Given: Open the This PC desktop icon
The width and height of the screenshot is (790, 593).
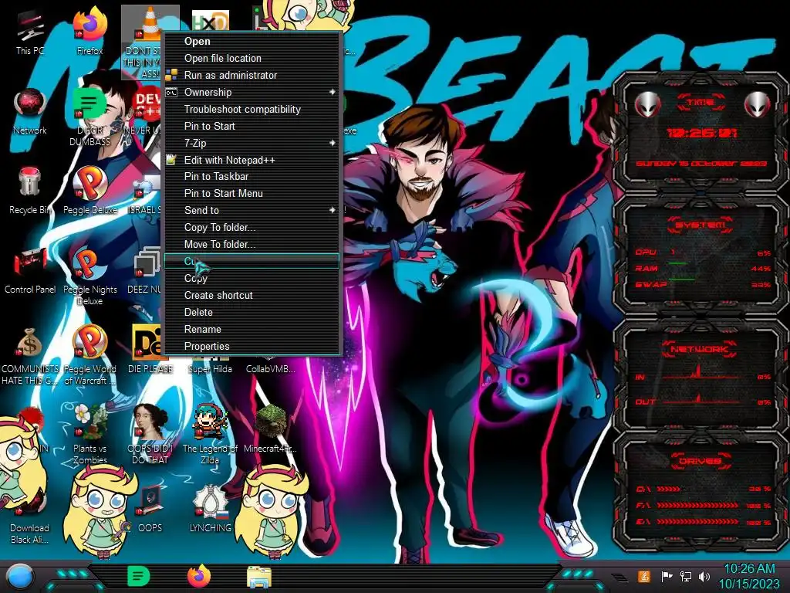Looking at the screenshot, I should 30,32.
